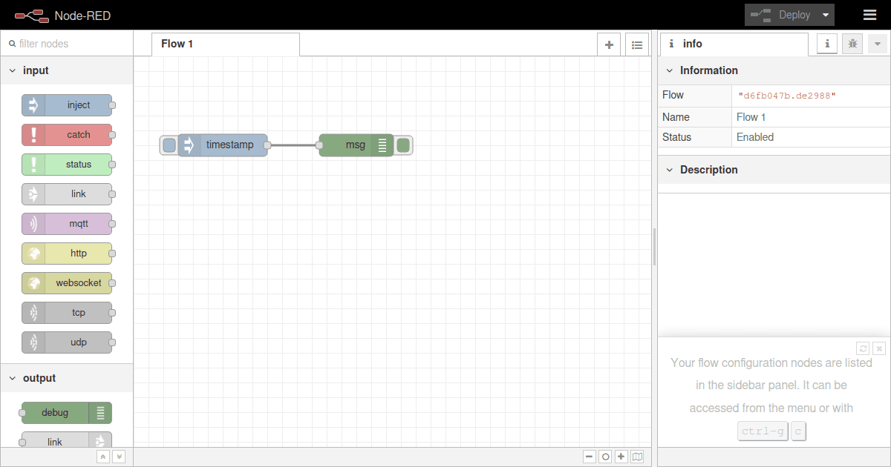
Task: Toggle the navigator map view
Action: click(637, 457)
